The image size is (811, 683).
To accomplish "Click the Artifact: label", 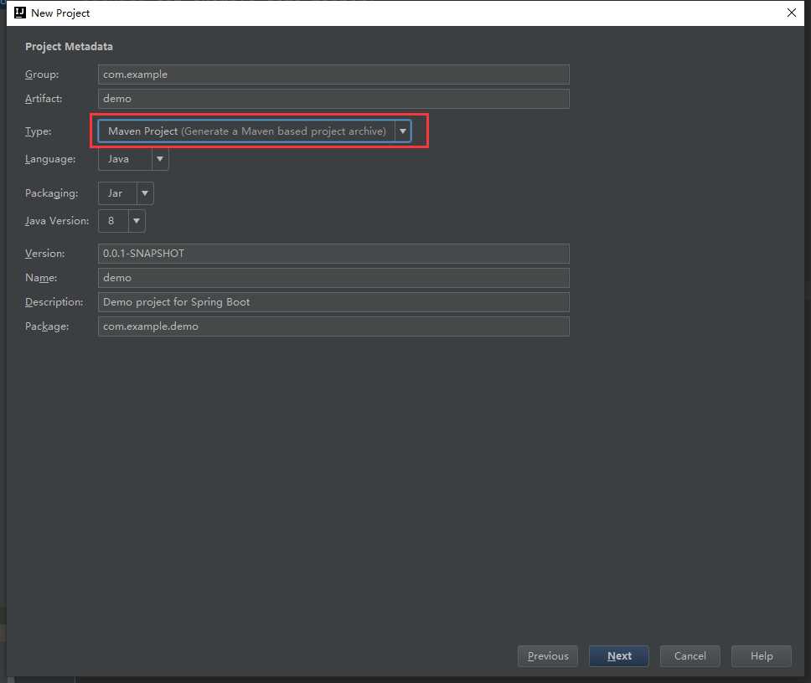I will pyautogui.click(x=44, y=99).
